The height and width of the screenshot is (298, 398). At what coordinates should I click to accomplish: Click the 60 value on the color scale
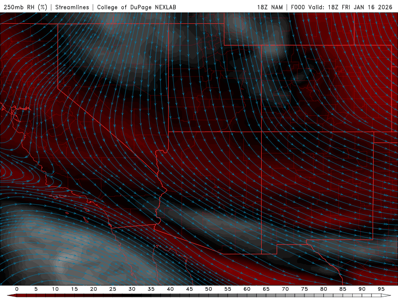[247, 289]
